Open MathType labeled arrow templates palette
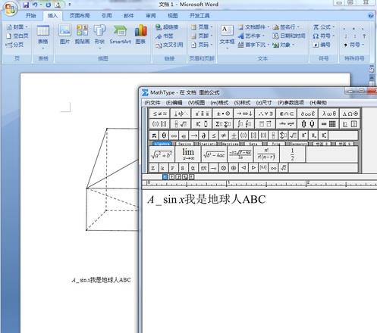This screenshot has height=333, width=377. [x=287, y=124]
